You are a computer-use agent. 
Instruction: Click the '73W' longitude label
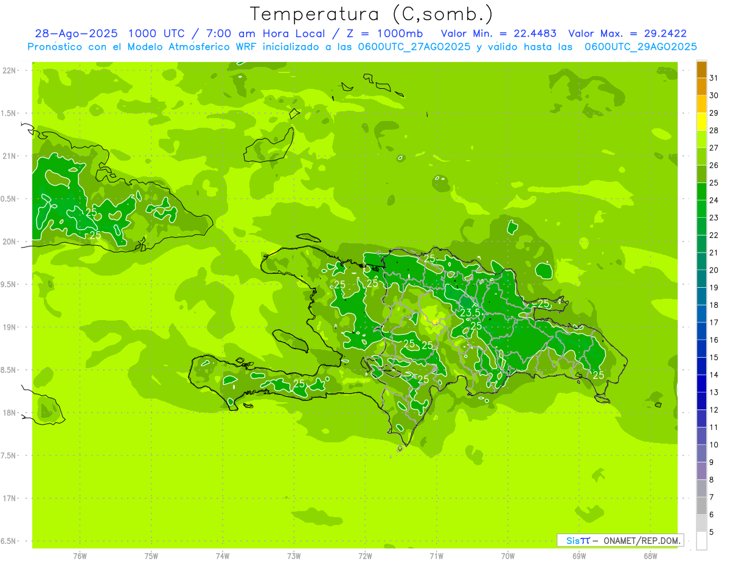(x=294, y=556)
